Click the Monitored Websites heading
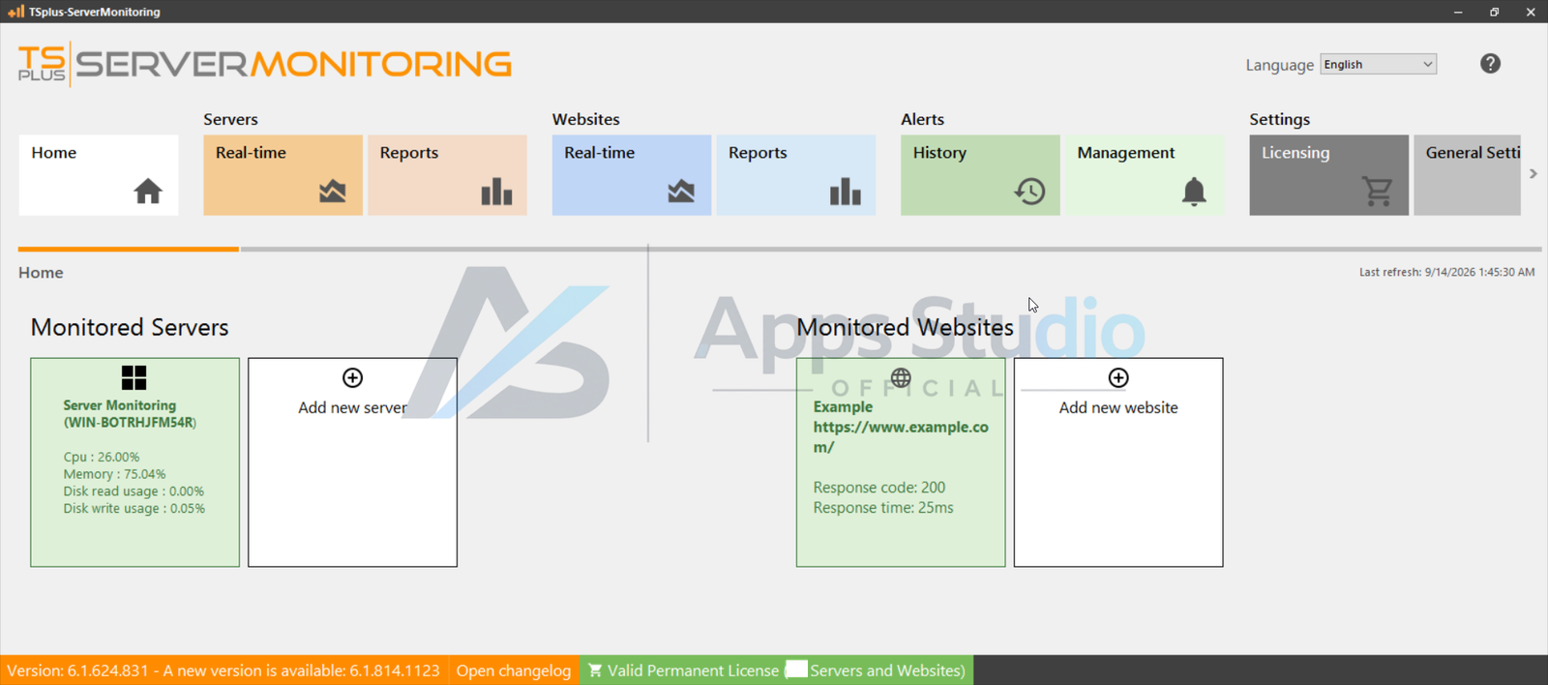This screenshot has width=1548, height=685. click(x=905, y=327)
